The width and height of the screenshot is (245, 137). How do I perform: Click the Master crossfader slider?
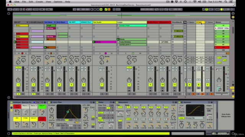point(222,94)
